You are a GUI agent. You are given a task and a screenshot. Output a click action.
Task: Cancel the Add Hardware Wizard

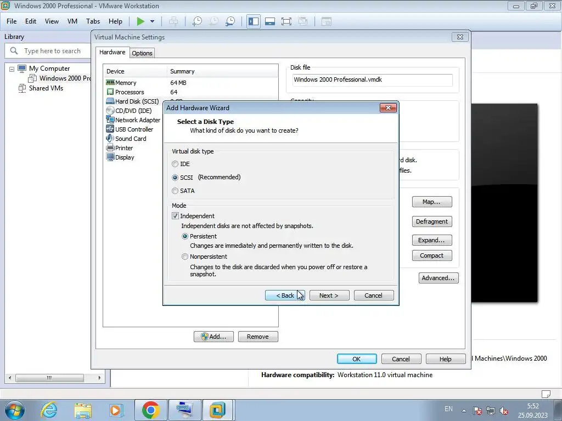pos(373,295)
